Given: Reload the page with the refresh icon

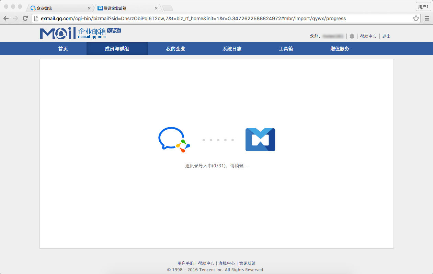Looking at the screenshot, I should pyautogui.click(x=25, y=19).
